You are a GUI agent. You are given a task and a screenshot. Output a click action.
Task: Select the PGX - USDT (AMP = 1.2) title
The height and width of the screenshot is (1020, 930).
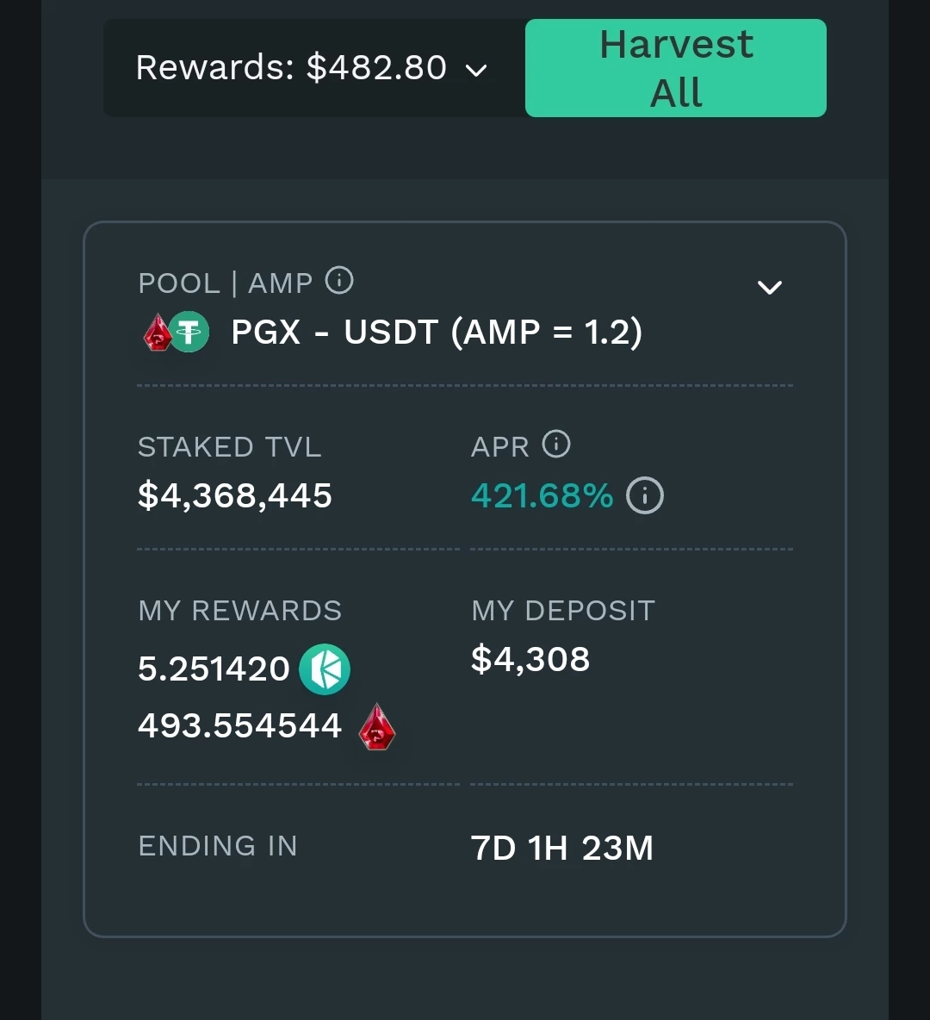437,333
